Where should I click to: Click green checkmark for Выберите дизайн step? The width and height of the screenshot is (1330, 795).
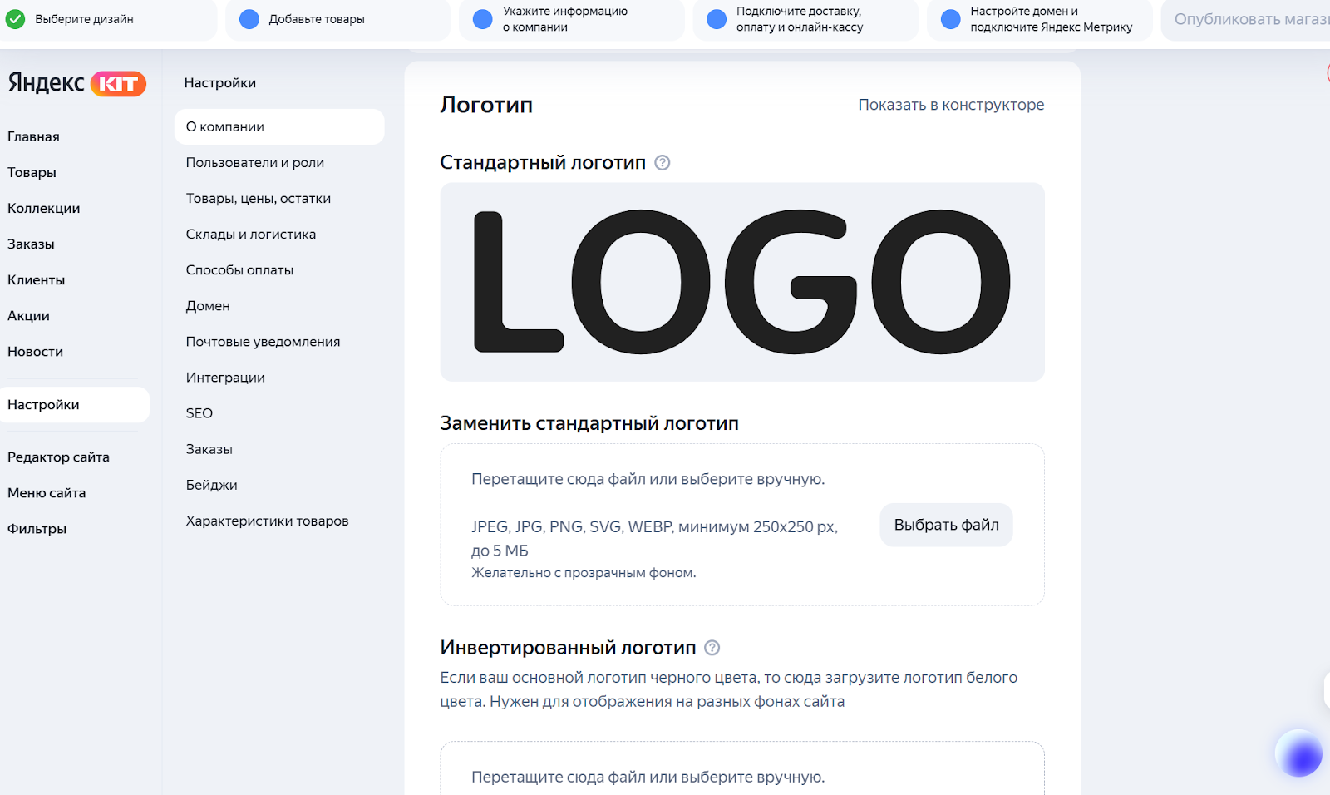[16, 19]
